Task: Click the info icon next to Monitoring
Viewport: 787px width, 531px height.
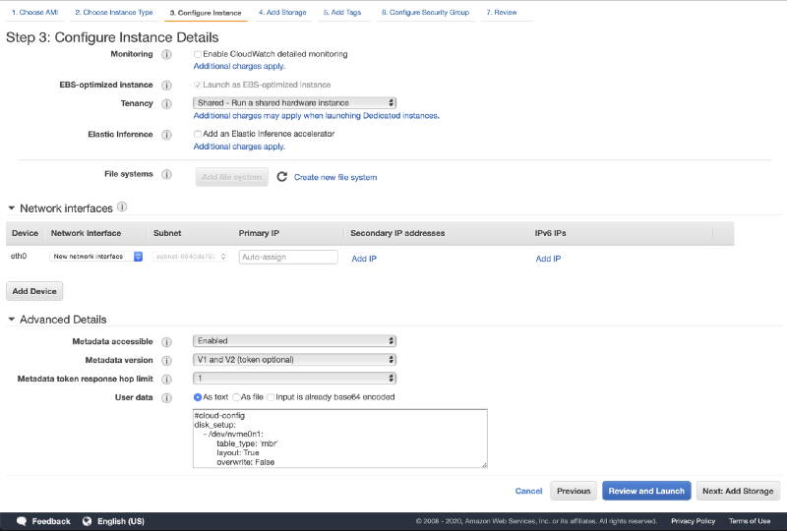Action: click(166, 54)
